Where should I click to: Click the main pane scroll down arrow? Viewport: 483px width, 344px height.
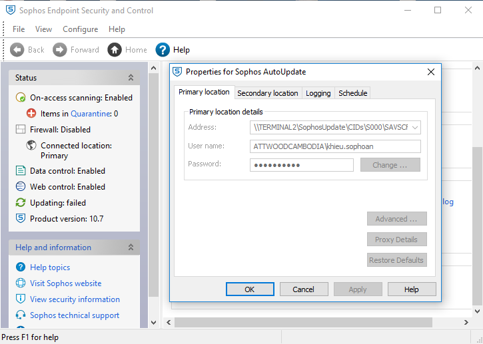coord(477,311)
